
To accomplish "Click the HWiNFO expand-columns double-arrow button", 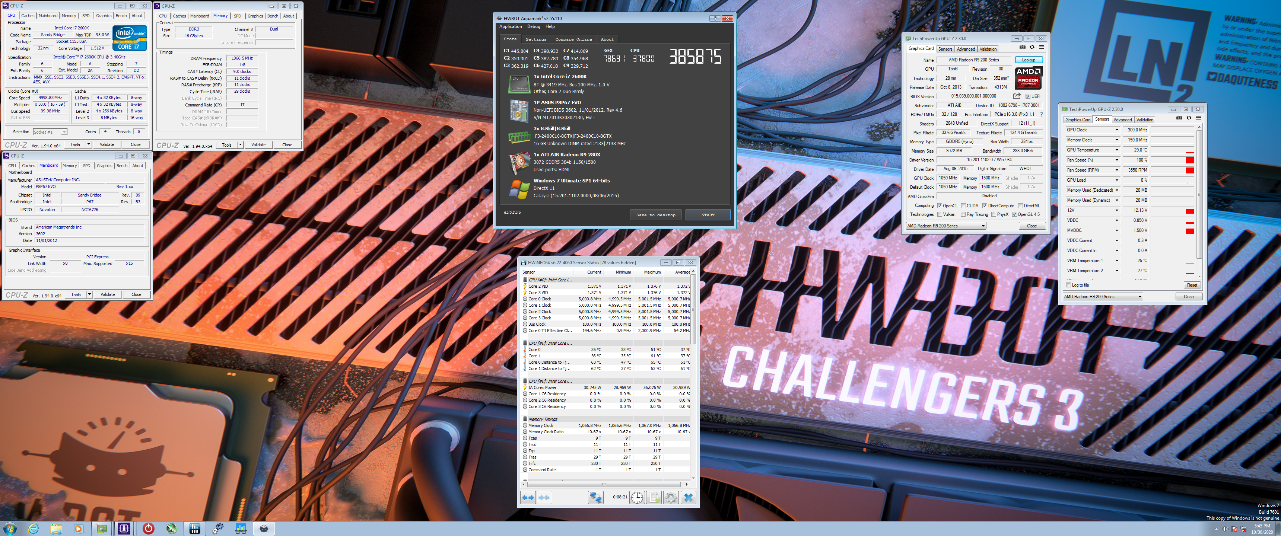I will coord(528,497).
